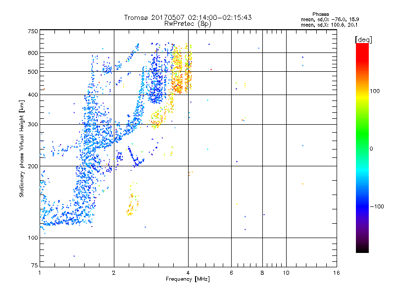Image resolution: width=396 pixels, height=297 pixels.
Task: Click the colorbar tick label '-100'
Action: click(x=377, y=206)
